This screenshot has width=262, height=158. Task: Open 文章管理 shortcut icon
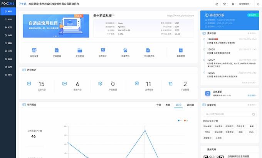tap(57, 50)
